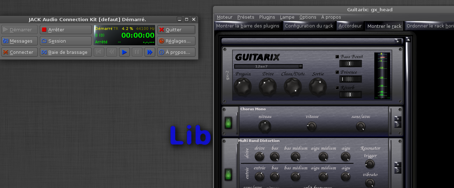Open the JACK Messages window
The image size is (454, 188).
(x=19, y=41)
